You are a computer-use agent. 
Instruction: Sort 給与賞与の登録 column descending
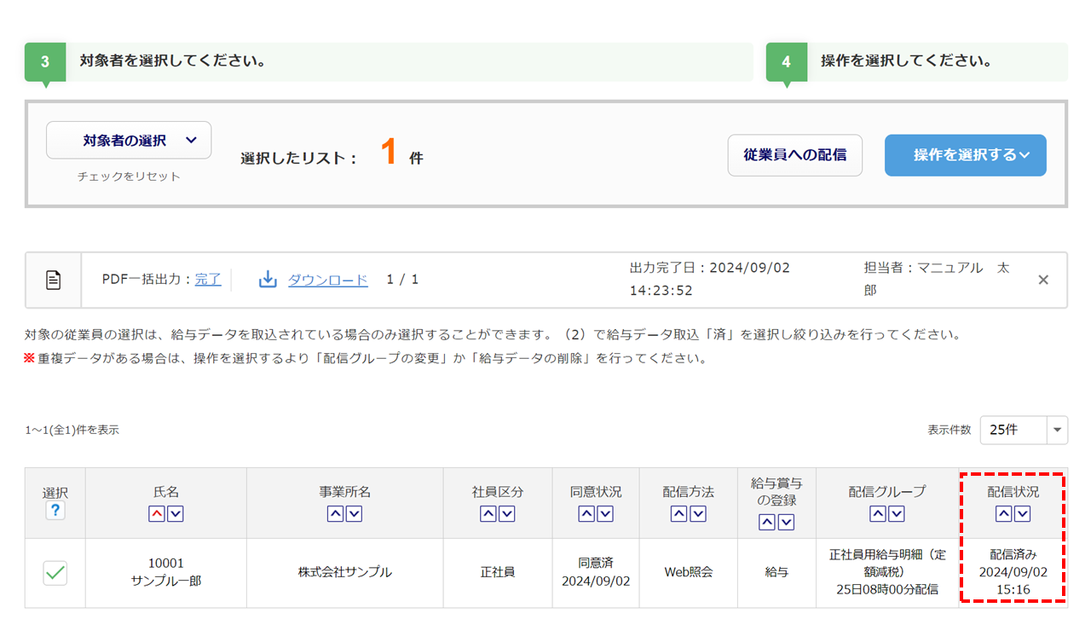(786, 523)
